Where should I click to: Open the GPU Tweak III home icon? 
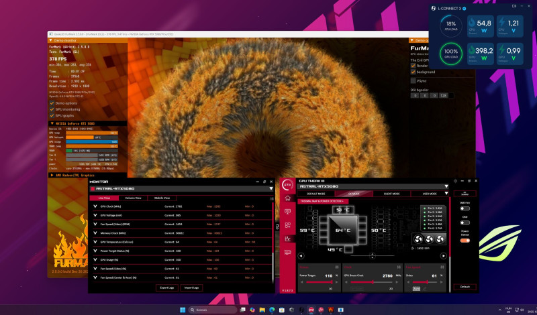click(x=287, y=198)
